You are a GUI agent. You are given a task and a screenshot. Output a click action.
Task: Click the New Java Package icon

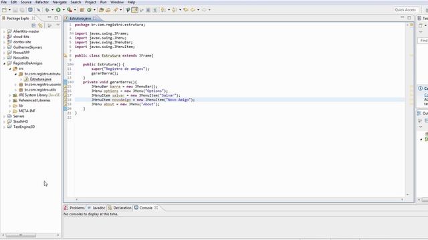(82, 10)
